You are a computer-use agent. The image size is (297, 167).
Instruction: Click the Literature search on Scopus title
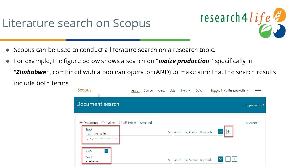76,23
